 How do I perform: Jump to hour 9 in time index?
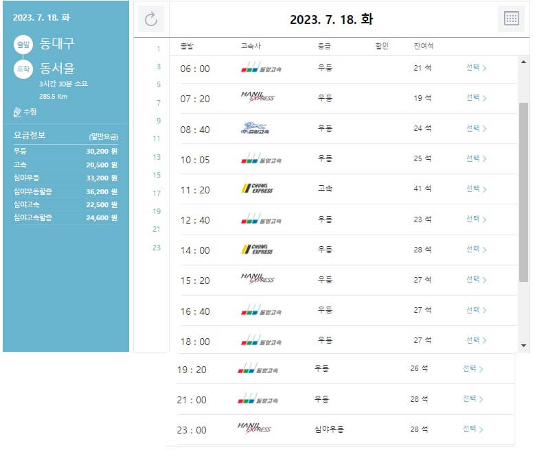159,121
